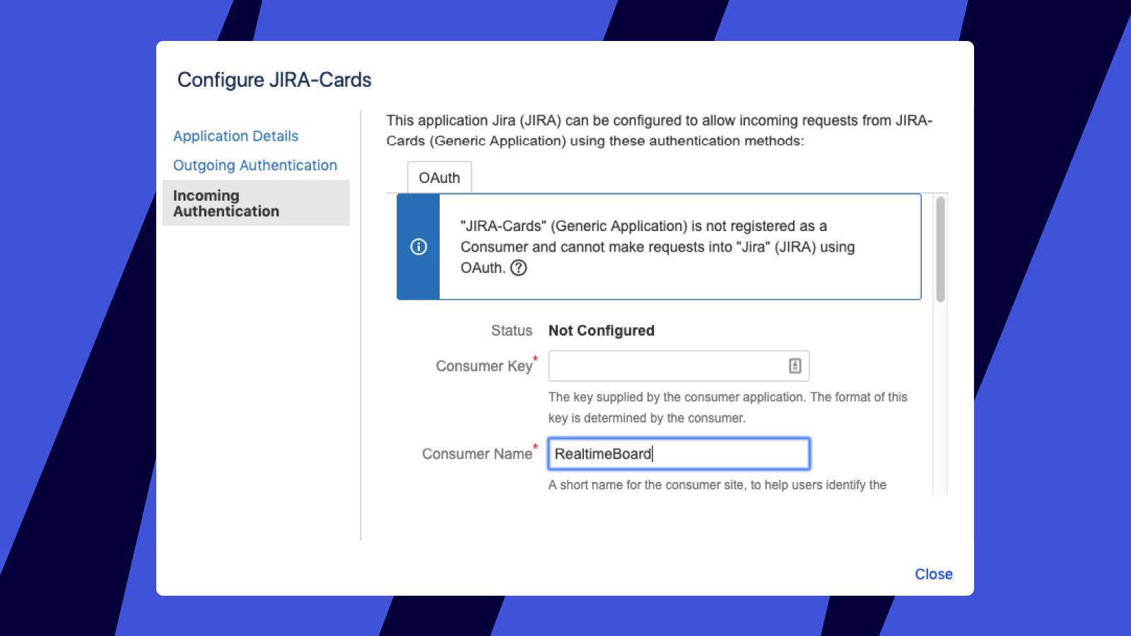
Task: Click the Consumer Name help text
Action: coord(717,485)
